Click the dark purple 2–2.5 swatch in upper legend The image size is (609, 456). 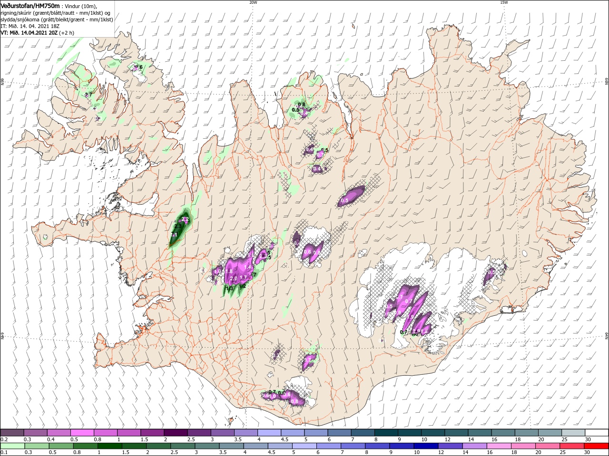click(x=176, y=433)
